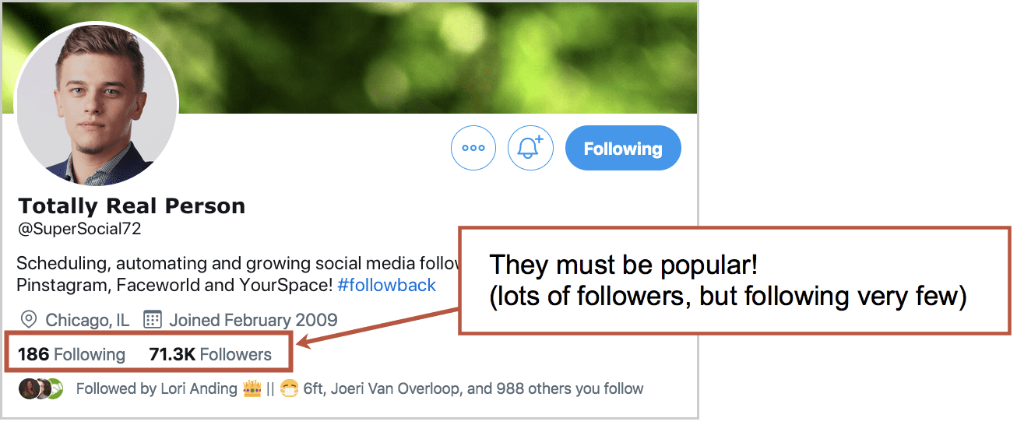This screenshot has height=425, width=1017.
Task: Open the #followback hashtag link
Action: pos(387,285)
